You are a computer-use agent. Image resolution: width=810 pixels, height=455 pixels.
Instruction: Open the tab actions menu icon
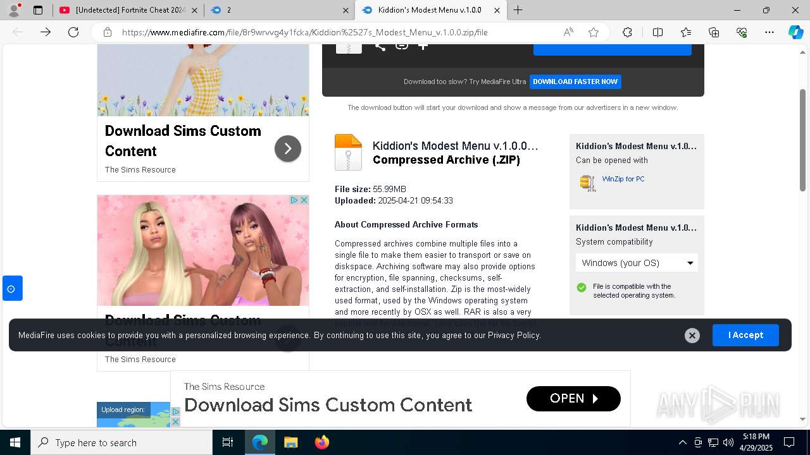(x=38, y=10)
